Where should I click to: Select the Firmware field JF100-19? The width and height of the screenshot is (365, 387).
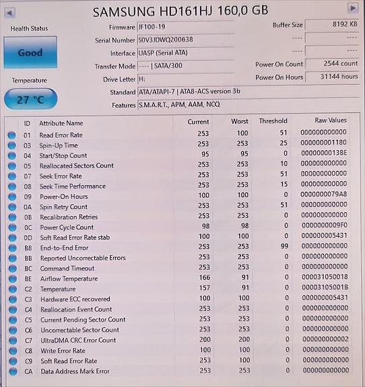(x=185, y=27)
